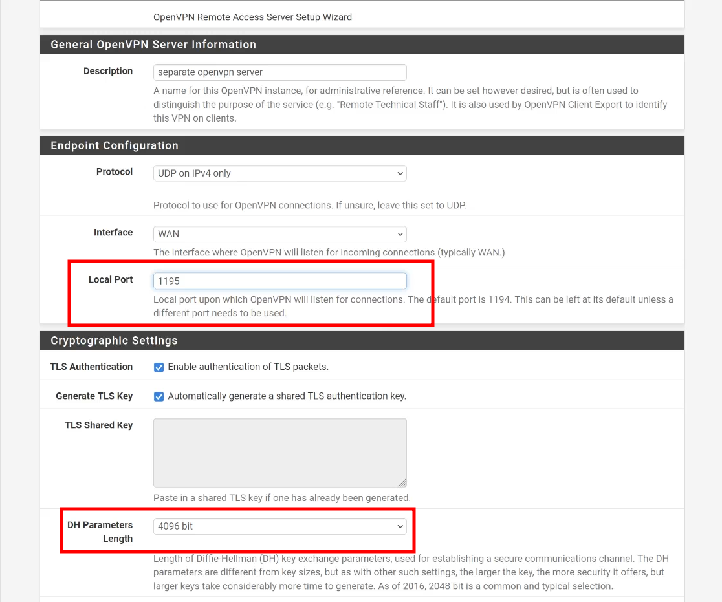Click the Protocol label
722x602 pixels.
click(115, 171)
